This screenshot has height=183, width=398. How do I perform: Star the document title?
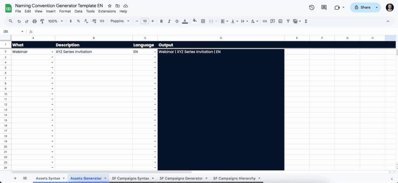click(110, 5)
